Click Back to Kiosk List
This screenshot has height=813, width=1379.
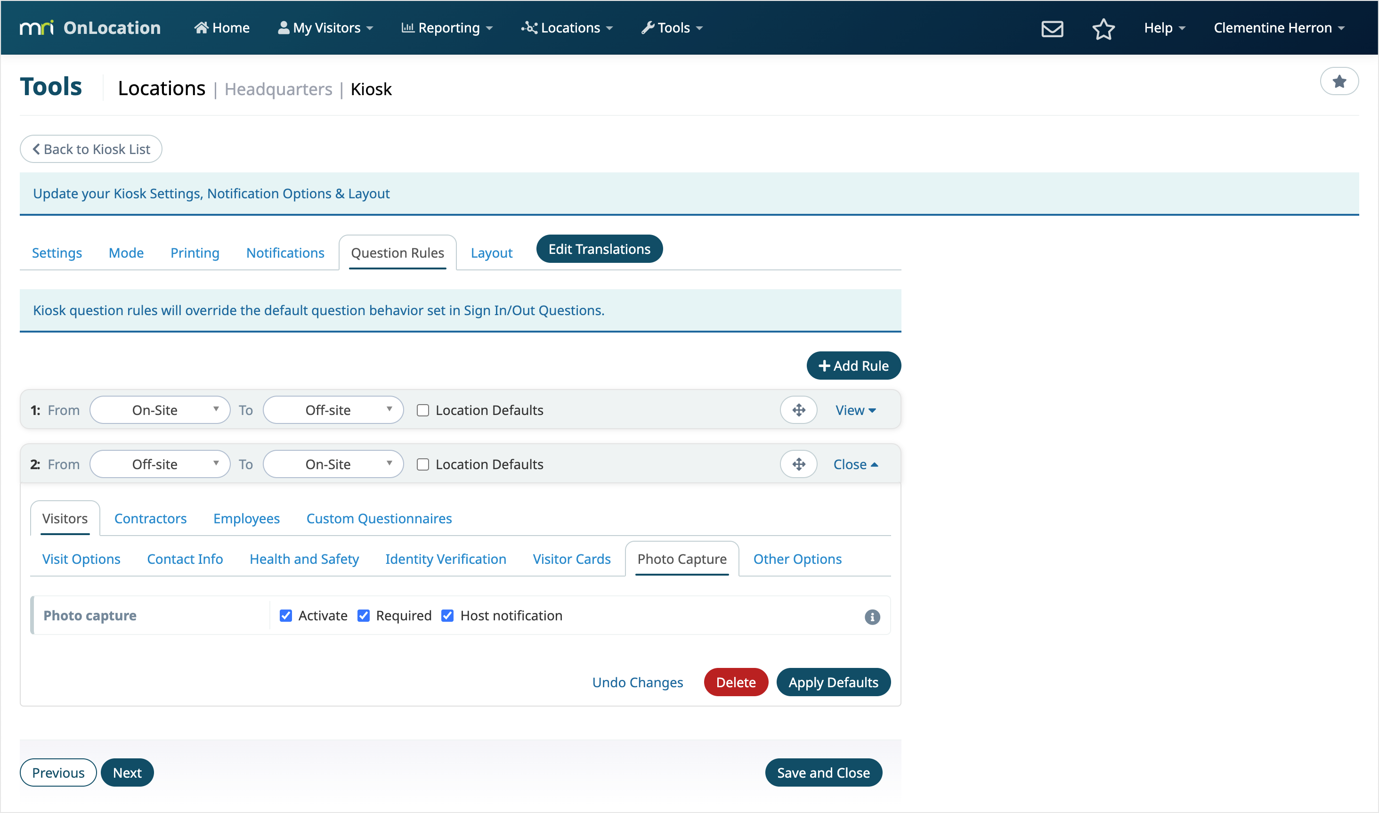(x=91, y=149)
